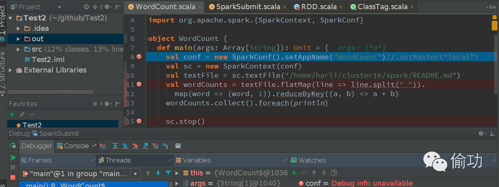This screenshot has height=187, width=499.
Task: Select the main():8 WordCount$ frame
Action: pos(94,184)
